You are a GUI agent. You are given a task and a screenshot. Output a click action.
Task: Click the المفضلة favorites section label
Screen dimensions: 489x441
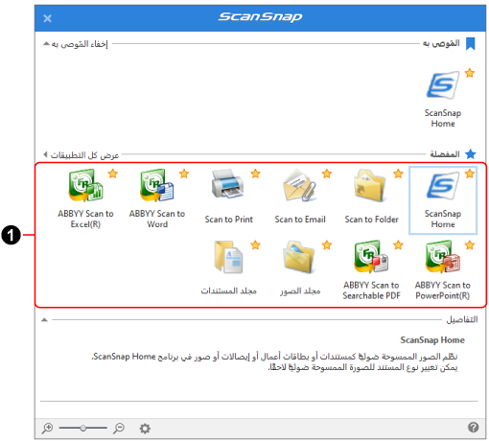click(x=445, y=154)
